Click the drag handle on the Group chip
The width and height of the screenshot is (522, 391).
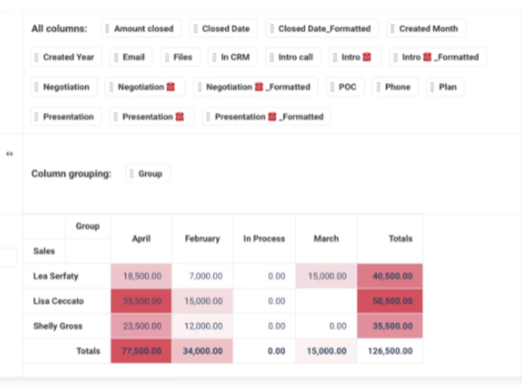(x=132, y=174)
